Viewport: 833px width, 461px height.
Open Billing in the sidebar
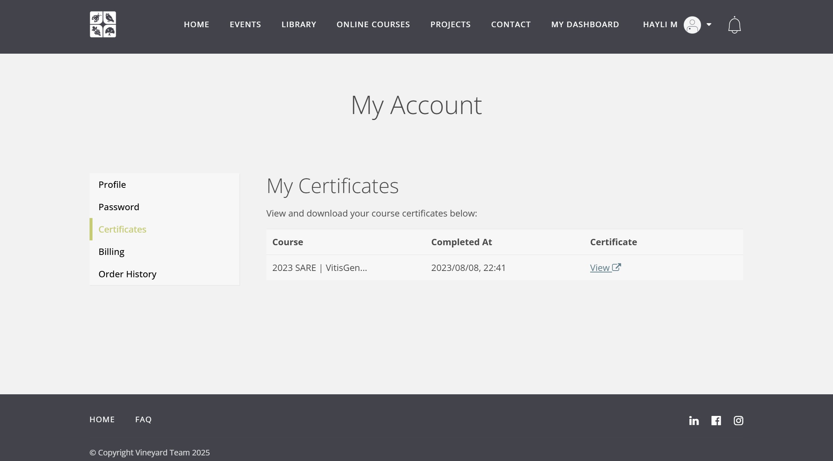tap(111, 252)
